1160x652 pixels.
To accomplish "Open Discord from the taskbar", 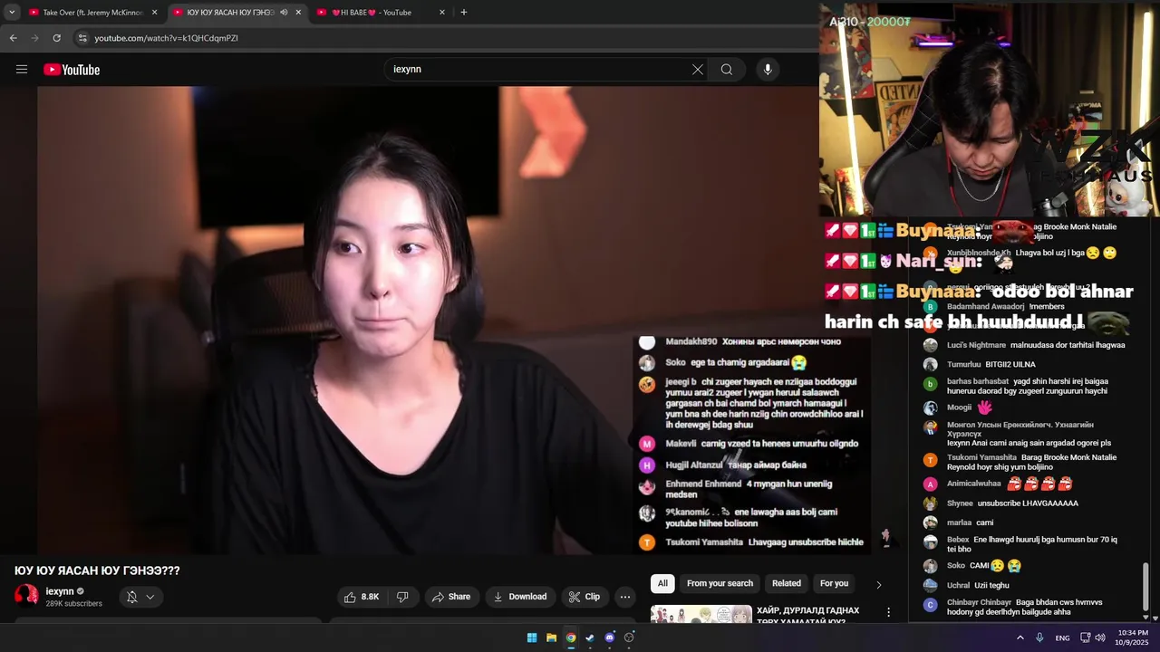I will tap(610, 638).
